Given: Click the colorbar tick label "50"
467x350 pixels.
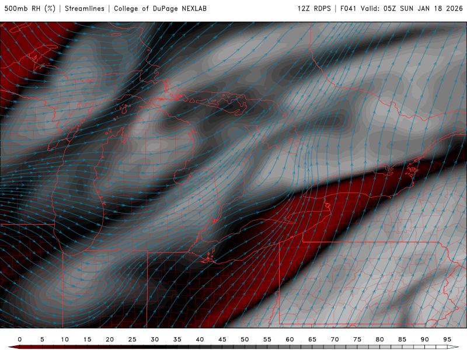Looking at the screenshot, I should pos(245,339).
